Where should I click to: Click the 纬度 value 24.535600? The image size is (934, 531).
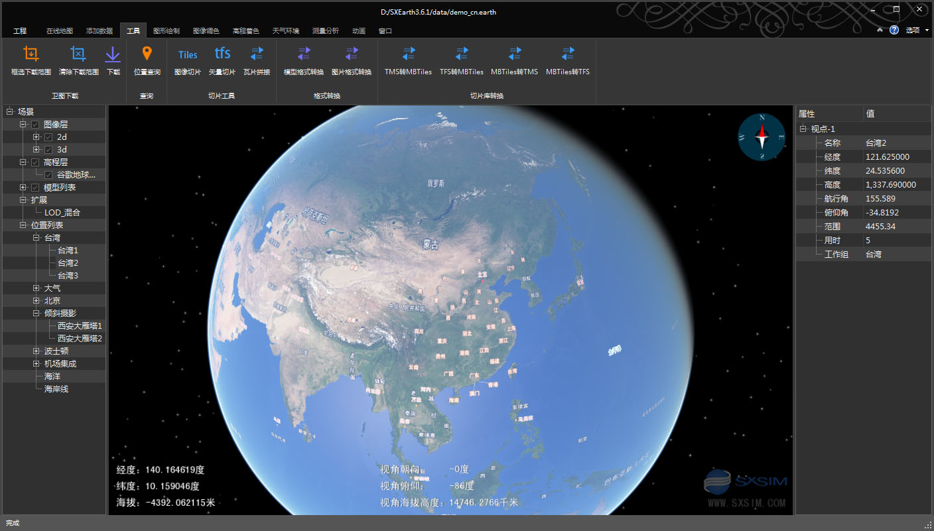click(x=884, y=170)
